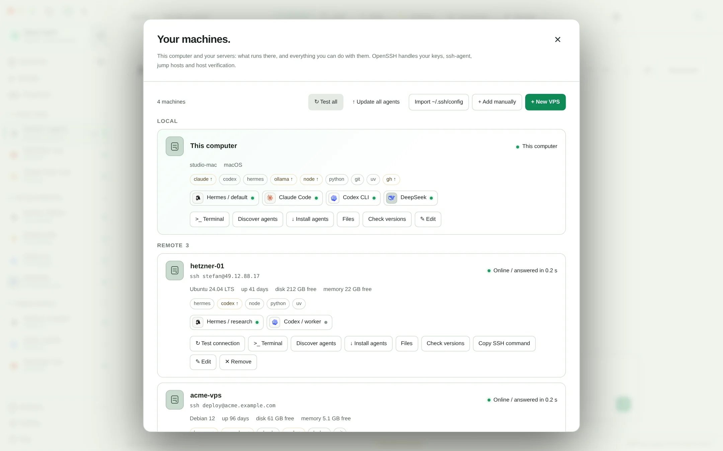Discover agents on This computer

pyautogui.click(x=258, y=219)
